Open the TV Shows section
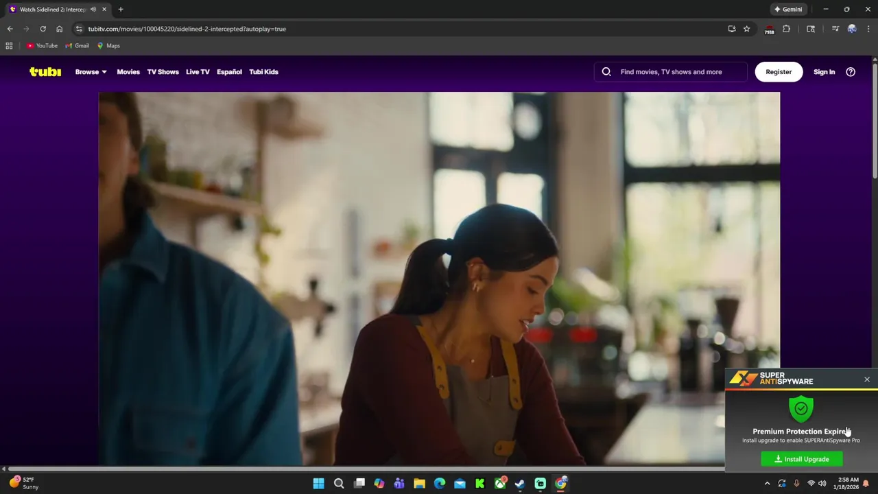Screen dimensions: 878x494 pos(163,71)
